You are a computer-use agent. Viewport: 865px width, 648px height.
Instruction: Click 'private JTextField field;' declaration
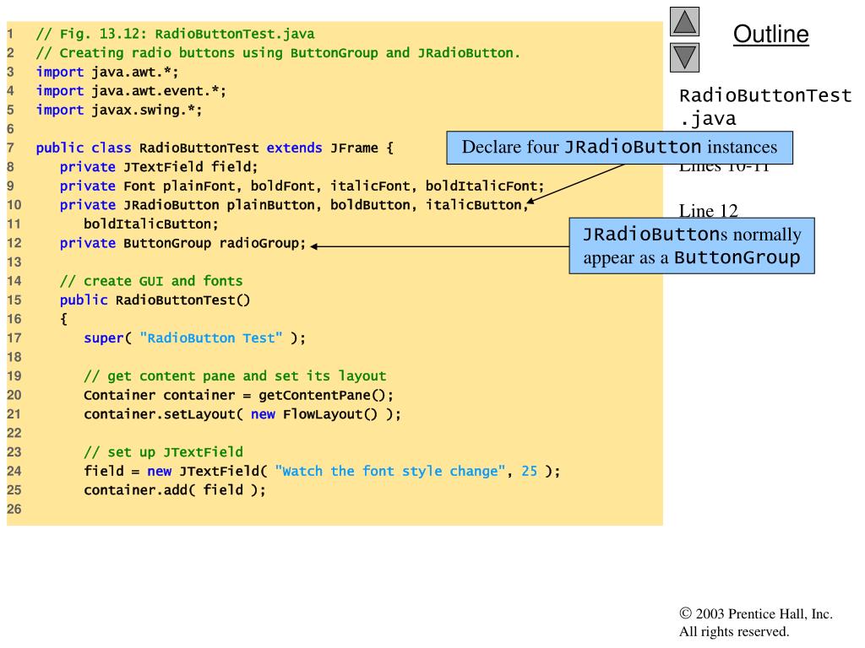[158, 167]
